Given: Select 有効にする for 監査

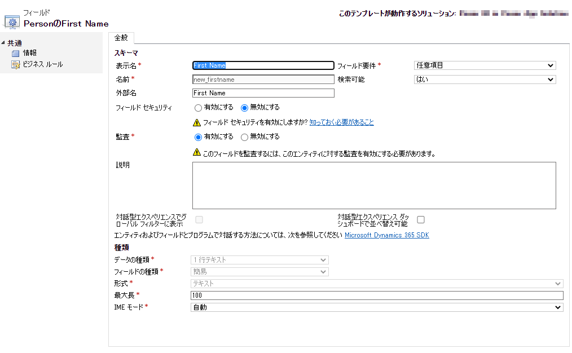Looking at the screenshot, I should pyautogui.click(x=198, y=137).
